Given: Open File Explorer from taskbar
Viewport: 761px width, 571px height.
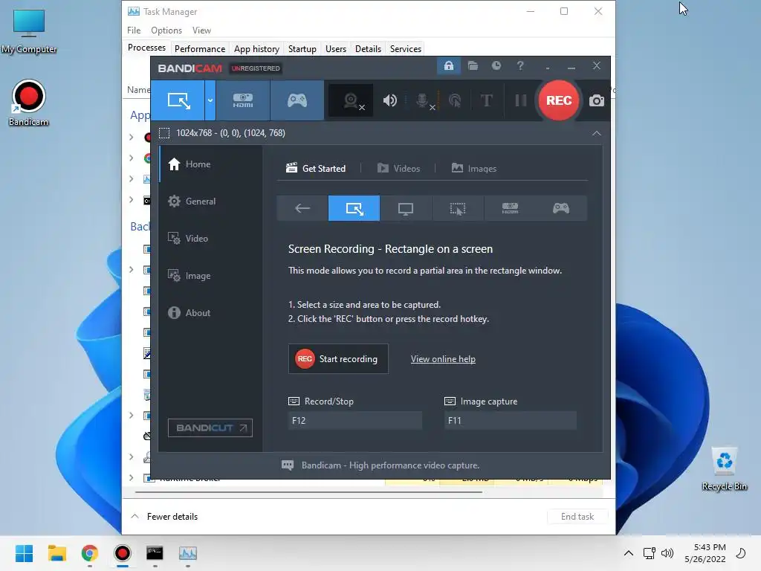Looking at the screenshot, I should click(56, 553).
